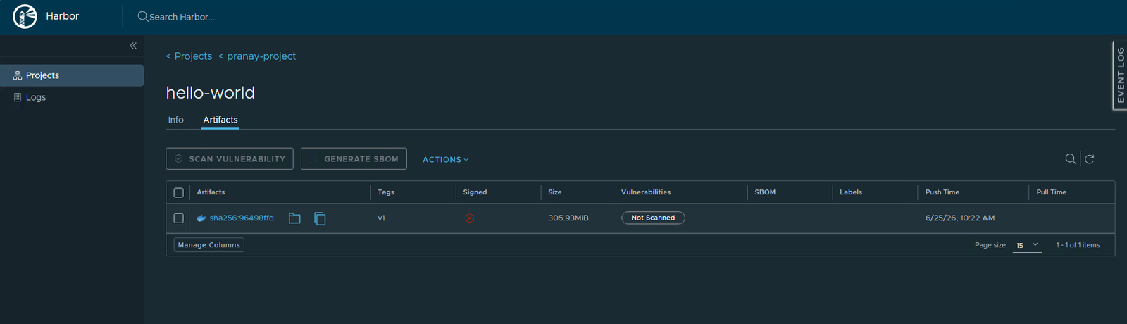This screenshot has width=1127, height=324.
Task: Expand the ACTIONS dropdown menu
Action: [445, 160]
